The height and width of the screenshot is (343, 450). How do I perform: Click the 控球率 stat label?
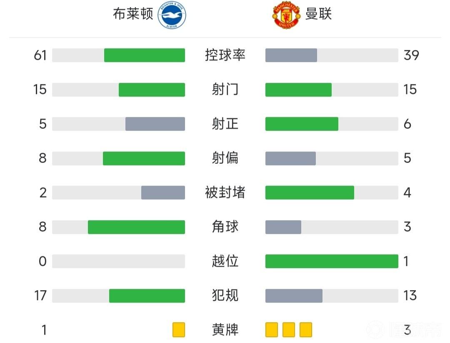(x=225, y=55)
